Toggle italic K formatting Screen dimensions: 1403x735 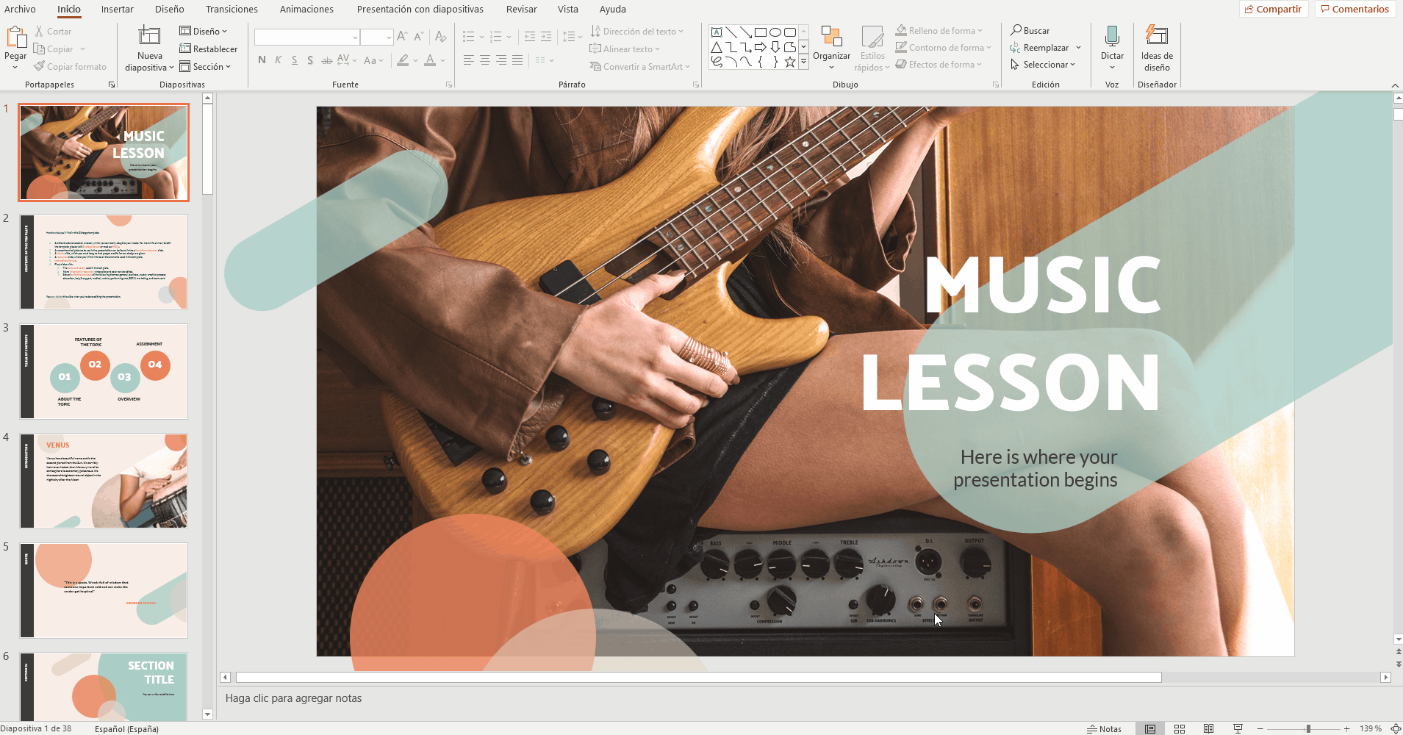pos(278,60)
